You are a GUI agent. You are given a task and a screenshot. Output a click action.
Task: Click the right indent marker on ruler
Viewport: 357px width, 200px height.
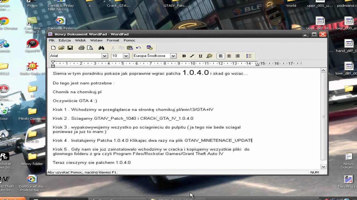[x=257, y=64]
